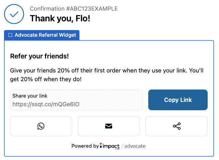Share the referral link via WhatsApp
This screenshot has height=160, width=219.
pyautogui.click(x=41, y=126)
